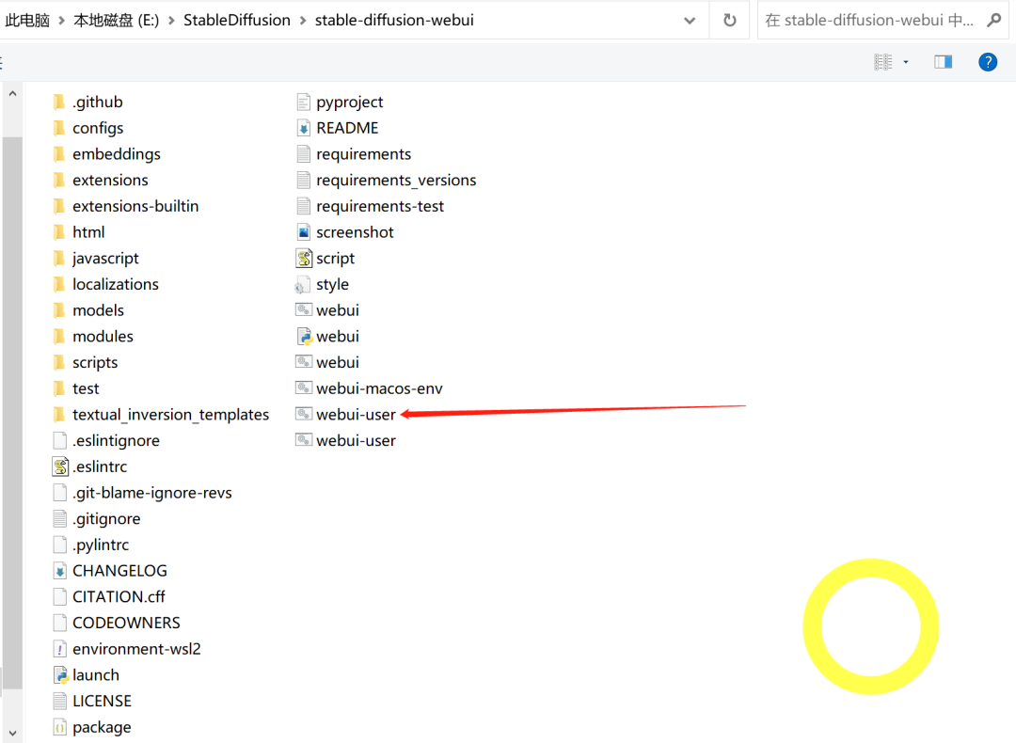Select the last webui-user file name
The width and height of the screenshot is (1016, 743).
tap(356, 440)
